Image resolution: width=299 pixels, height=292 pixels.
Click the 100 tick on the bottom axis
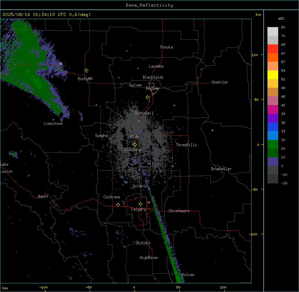(223, 287)
